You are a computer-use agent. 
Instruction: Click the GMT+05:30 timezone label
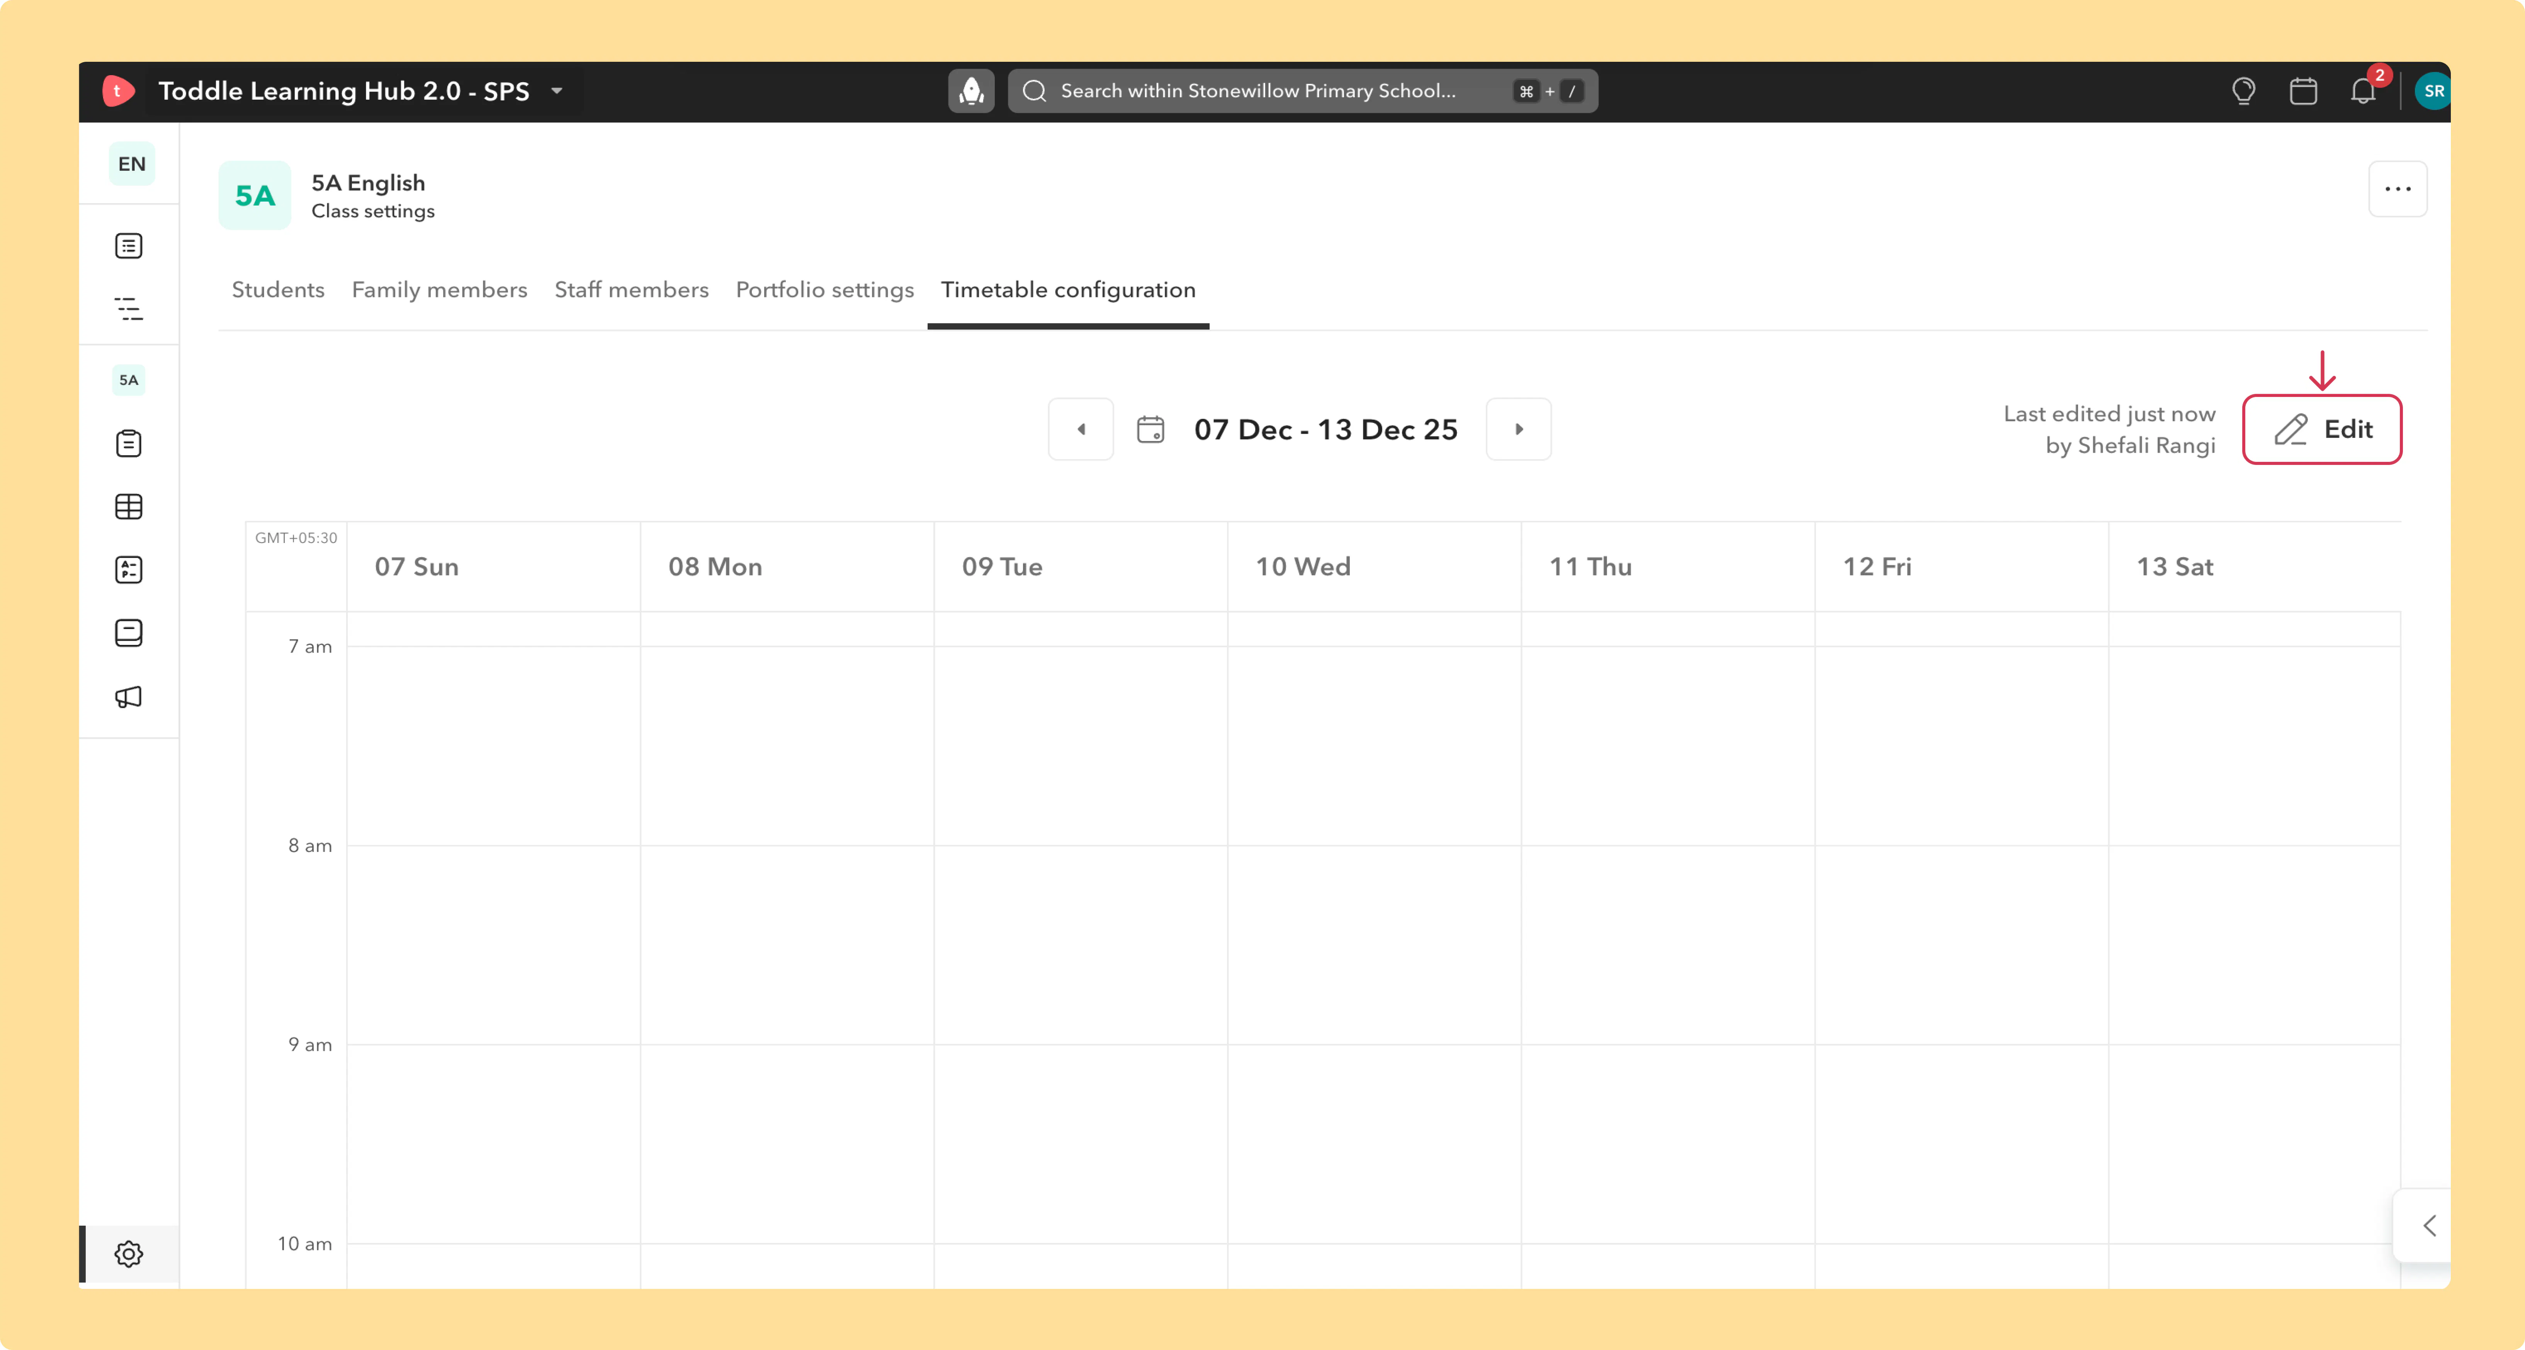[x=296, y=538]
